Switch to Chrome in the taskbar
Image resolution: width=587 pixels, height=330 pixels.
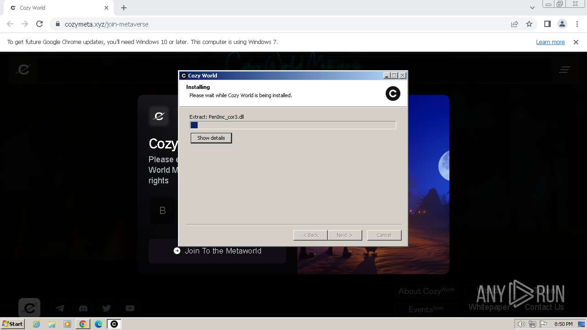tap(83, 324)
